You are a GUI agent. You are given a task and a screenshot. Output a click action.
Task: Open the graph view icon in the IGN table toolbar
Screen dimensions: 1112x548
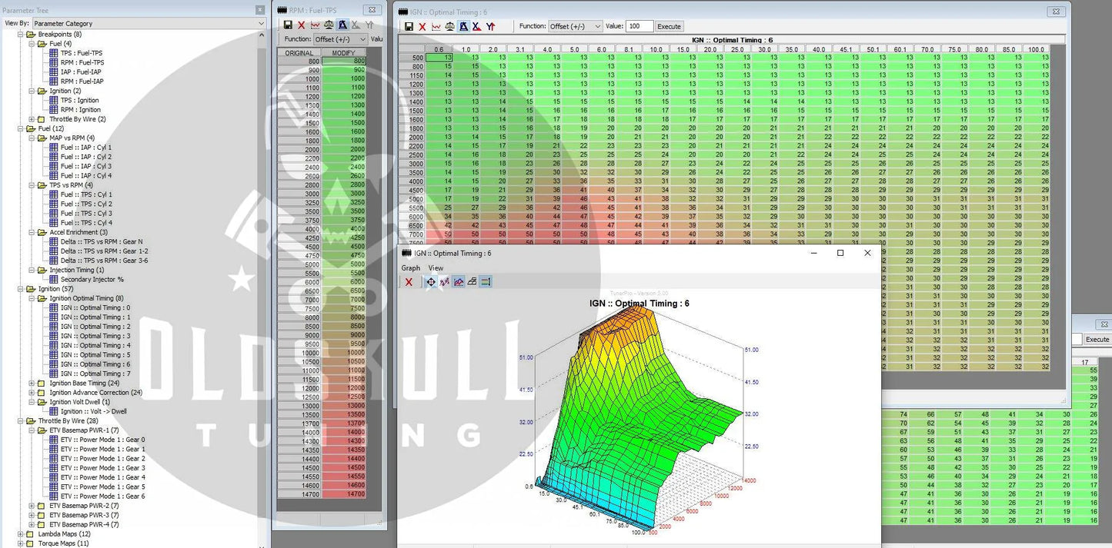click(436, 26)
